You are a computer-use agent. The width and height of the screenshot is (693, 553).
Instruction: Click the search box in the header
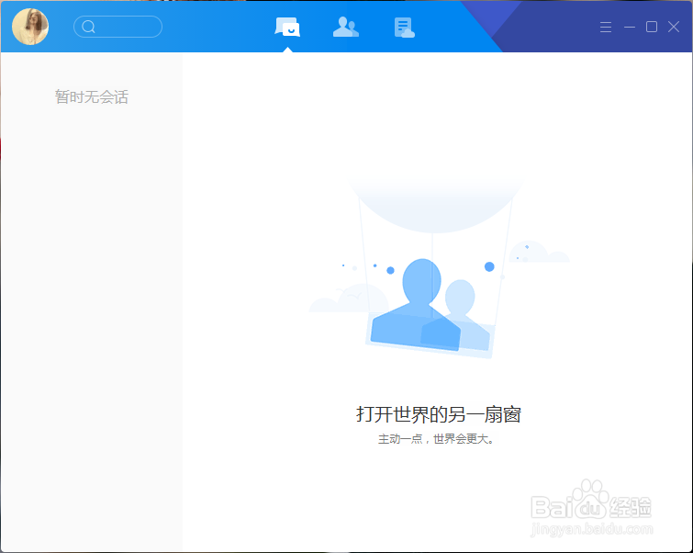point(117,27)
